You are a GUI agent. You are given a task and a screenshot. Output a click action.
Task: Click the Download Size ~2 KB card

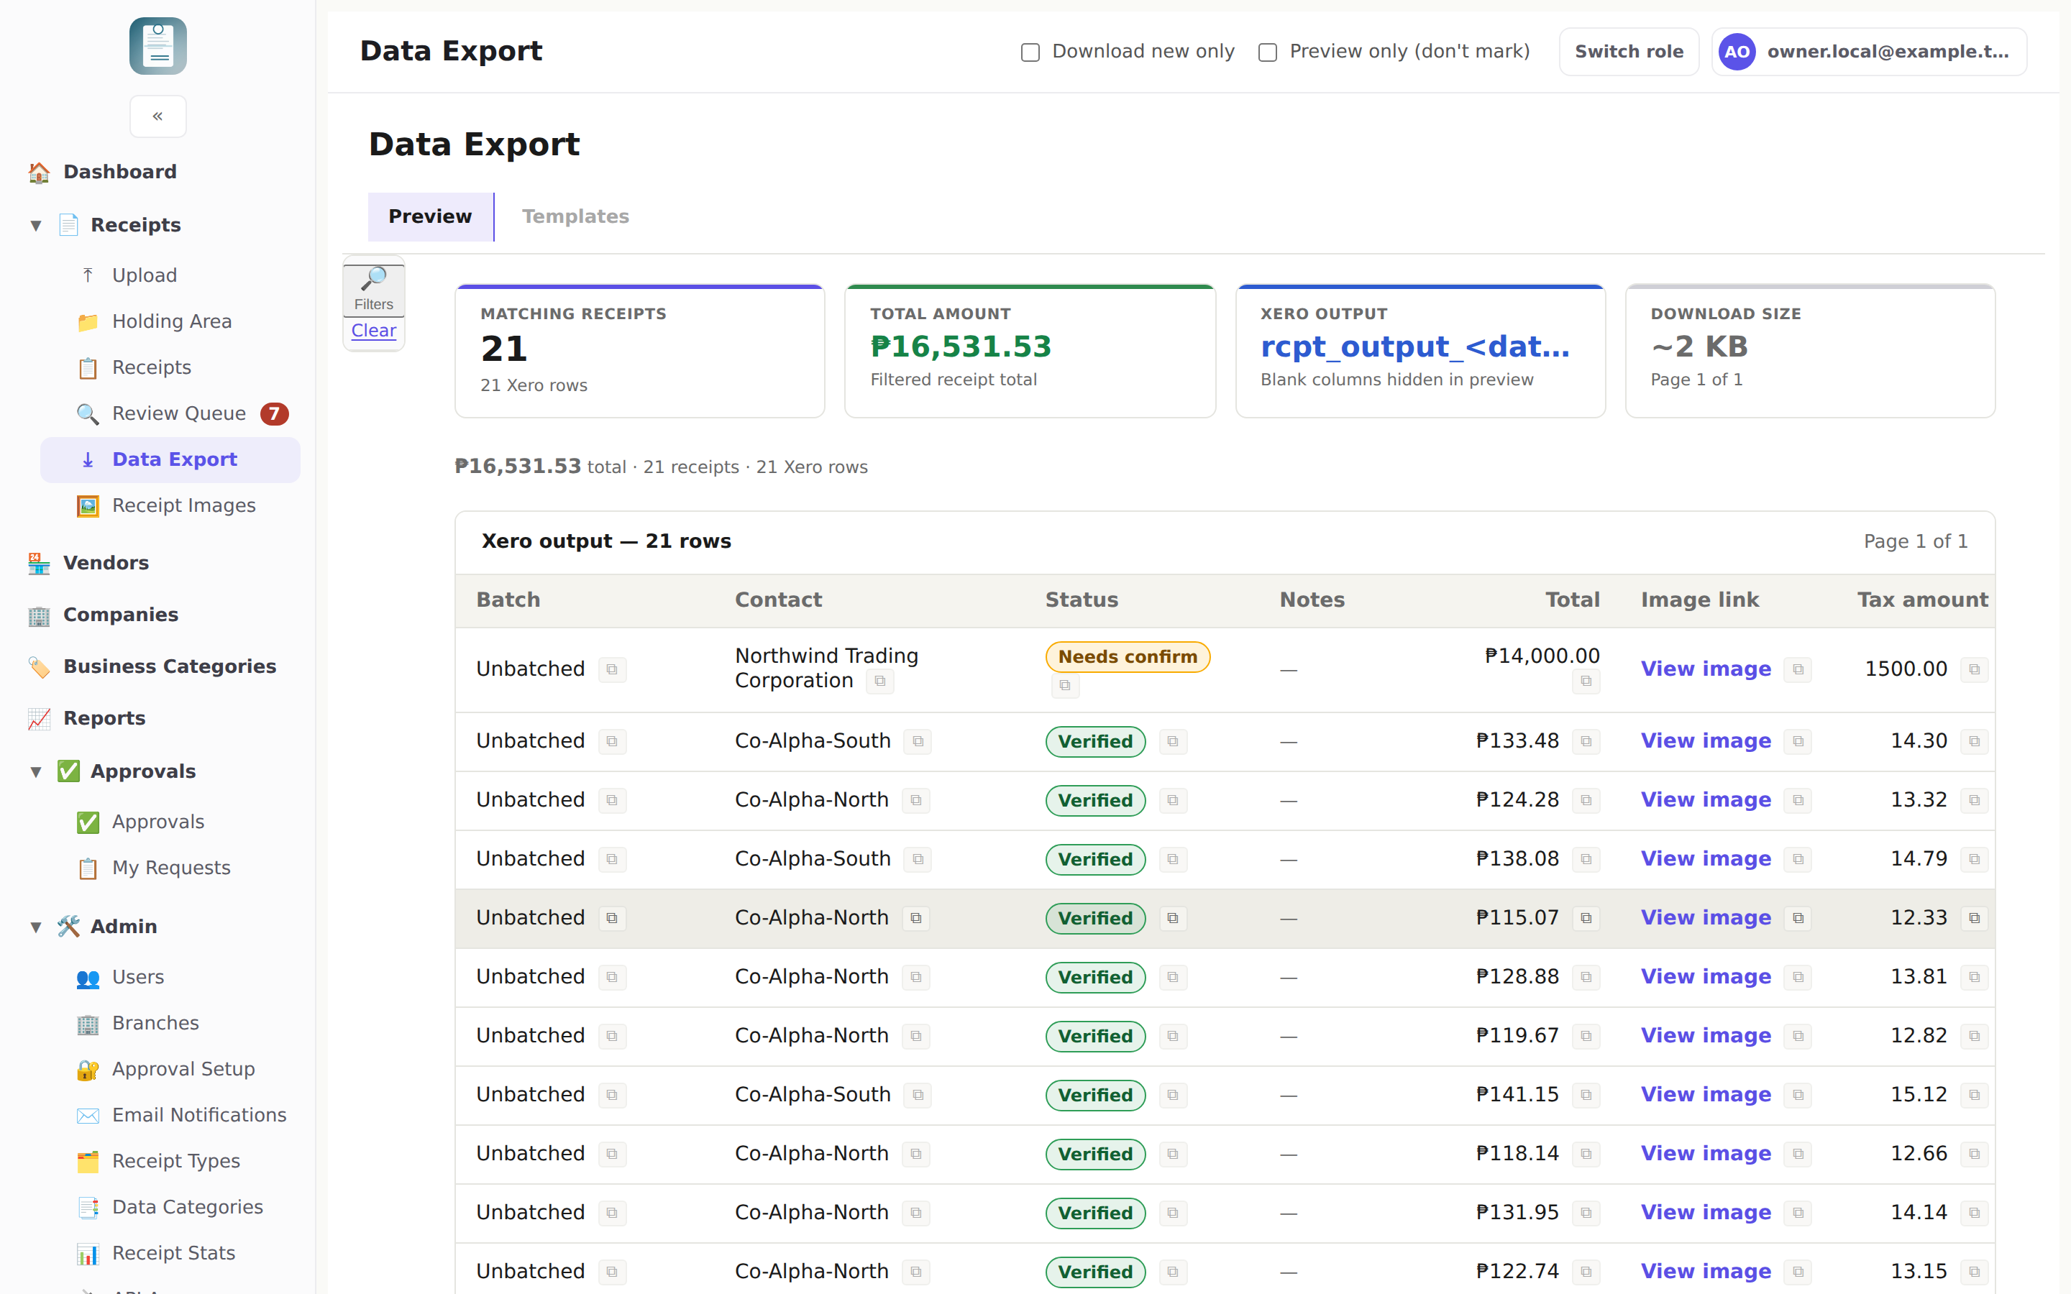click(1810, 351)
